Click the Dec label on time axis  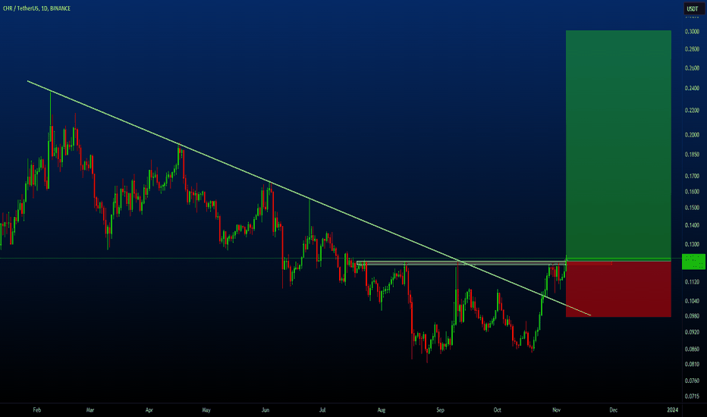pyautogui.click(x=613, y=410)
